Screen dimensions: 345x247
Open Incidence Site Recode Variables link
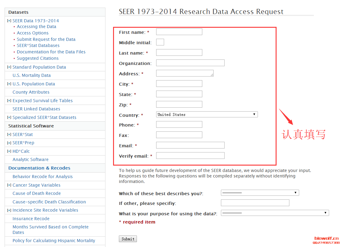coord(45,210)
